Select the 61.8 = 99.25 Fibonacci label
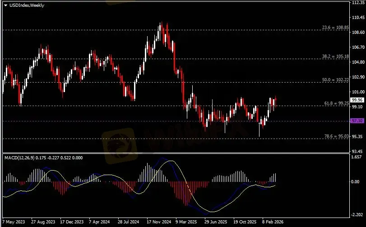The width and height of the screenshot is (366, 227). coord(337,103)
